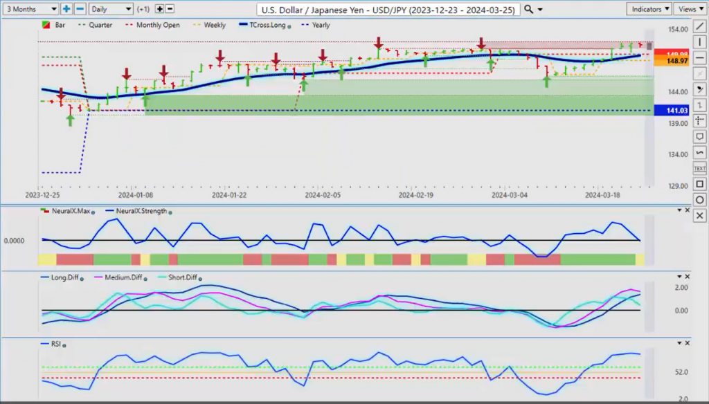Expand the NeuralX panel options arrow
The image size is (709, 404).
click(678, 210)
